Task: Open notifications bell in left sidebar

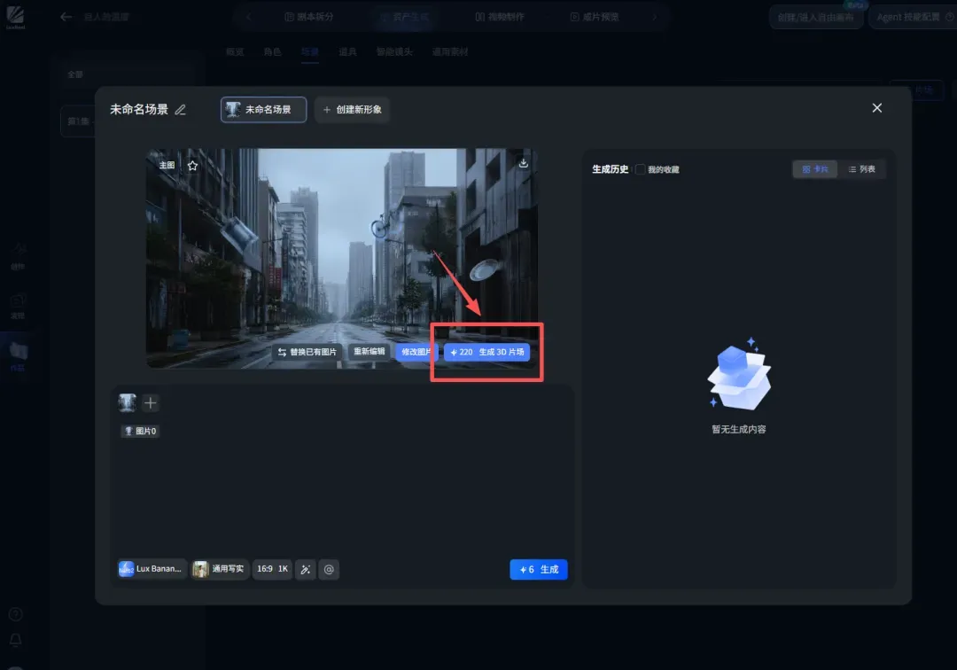Action: point(16,640)
